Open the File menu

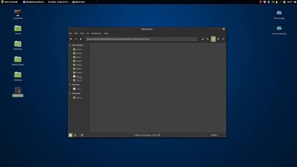[71, 33]
